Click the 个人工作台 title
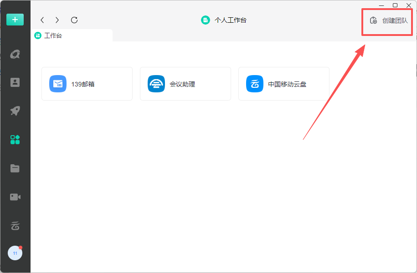This screenshot has height=273, width=417. tap(230, 20)
